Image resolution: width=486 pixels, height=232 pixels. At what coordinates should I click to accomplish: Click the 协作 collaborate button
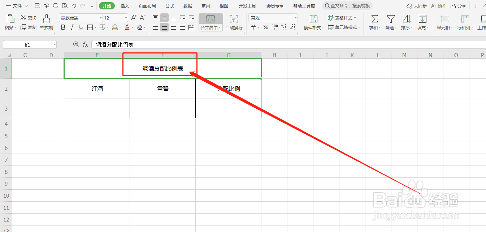[x=439, y=6]
